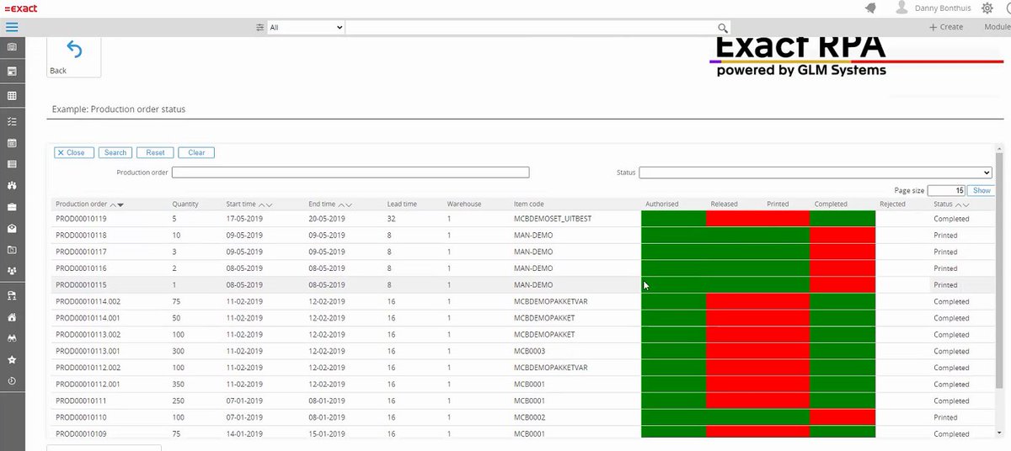The image size is (1011, 451).
Task: Click the Page size input field
Action: coord(946,190)
